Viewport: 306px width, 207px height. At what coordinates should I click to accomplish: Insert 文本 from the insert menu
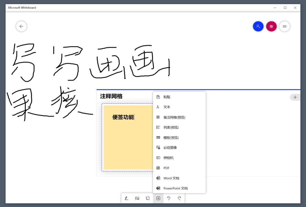coord(167,107)
